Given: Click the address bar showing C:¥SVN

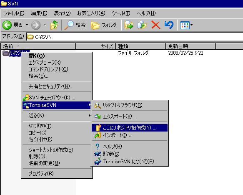Looking at the screenshot, I should 135,37.
